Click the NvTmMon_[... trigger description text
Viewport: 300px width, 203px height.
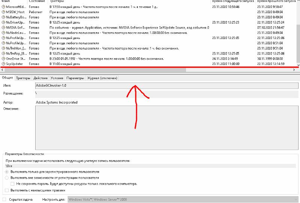click(x=114, y=48)
